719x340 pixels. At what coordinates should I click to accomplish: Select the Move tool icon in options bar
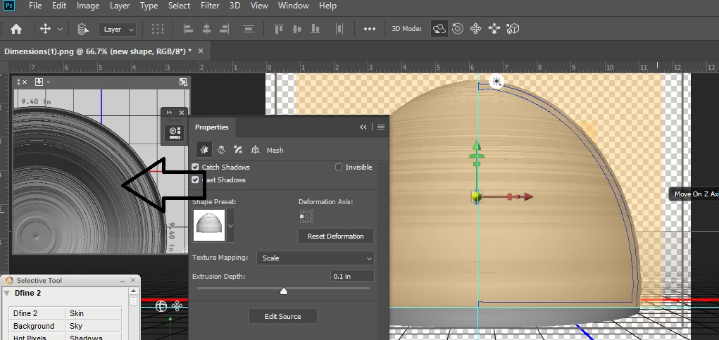[x=45, y=30]
